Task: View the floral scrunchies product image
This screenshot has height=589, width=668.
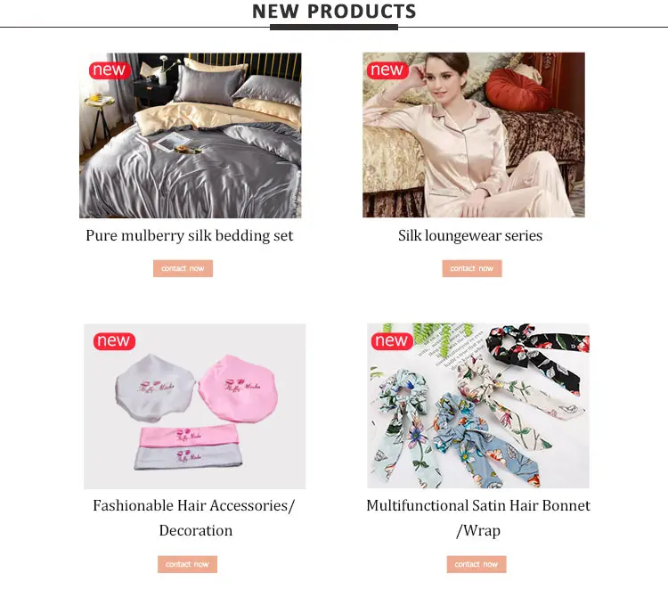Action: coord(478,405)
